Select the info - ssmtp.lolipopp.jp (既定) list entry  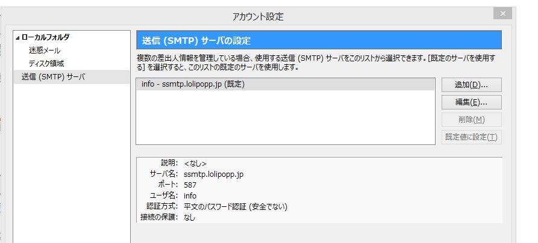[x=193, y=84]
